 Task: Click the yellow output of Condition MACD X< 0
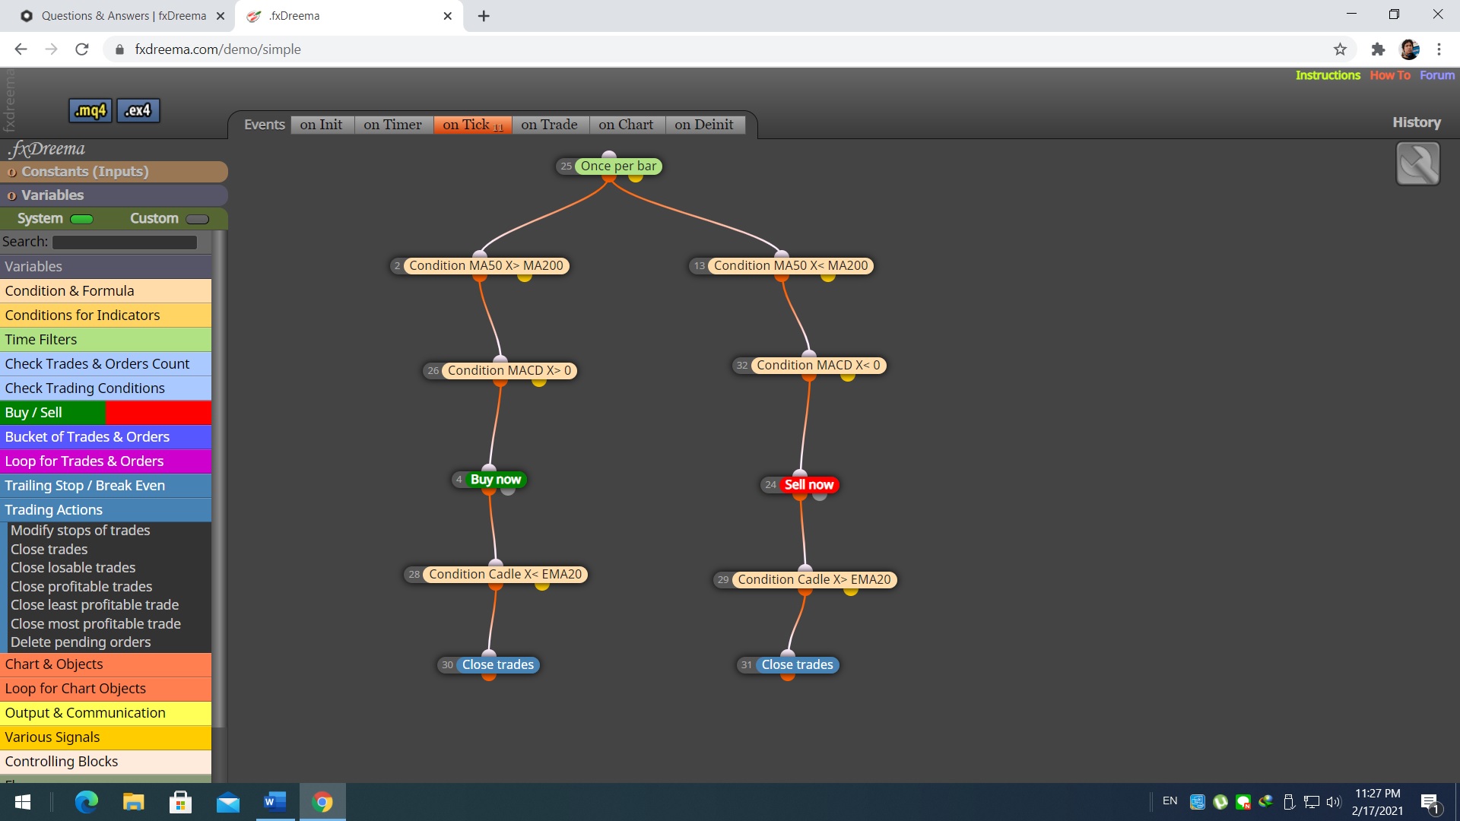click(848, 377)
